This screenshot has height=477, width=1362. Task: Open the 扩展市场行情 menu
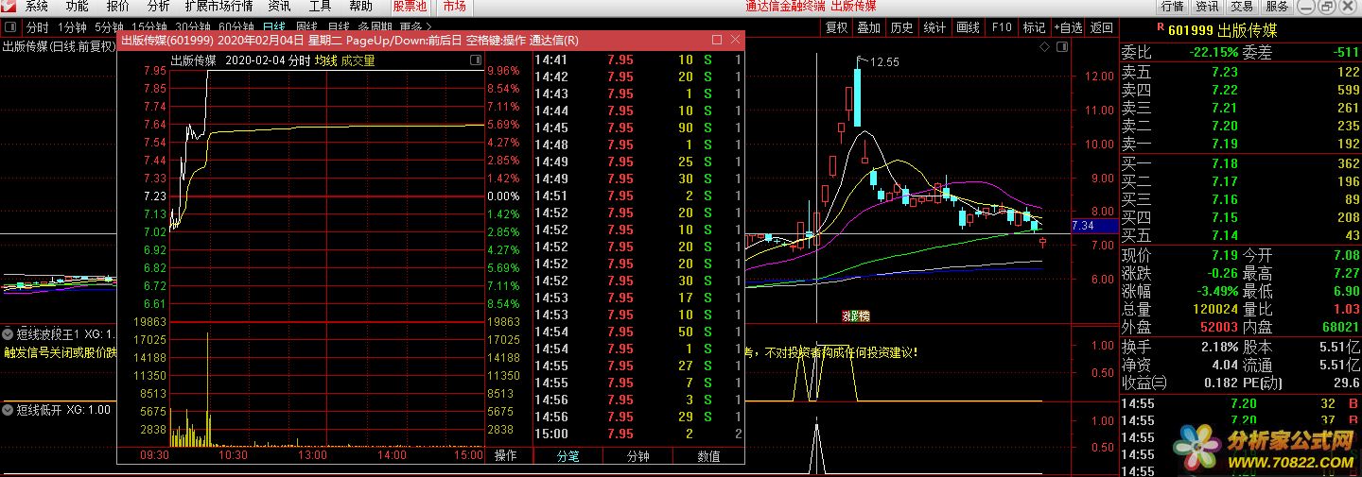coord(219,6)
